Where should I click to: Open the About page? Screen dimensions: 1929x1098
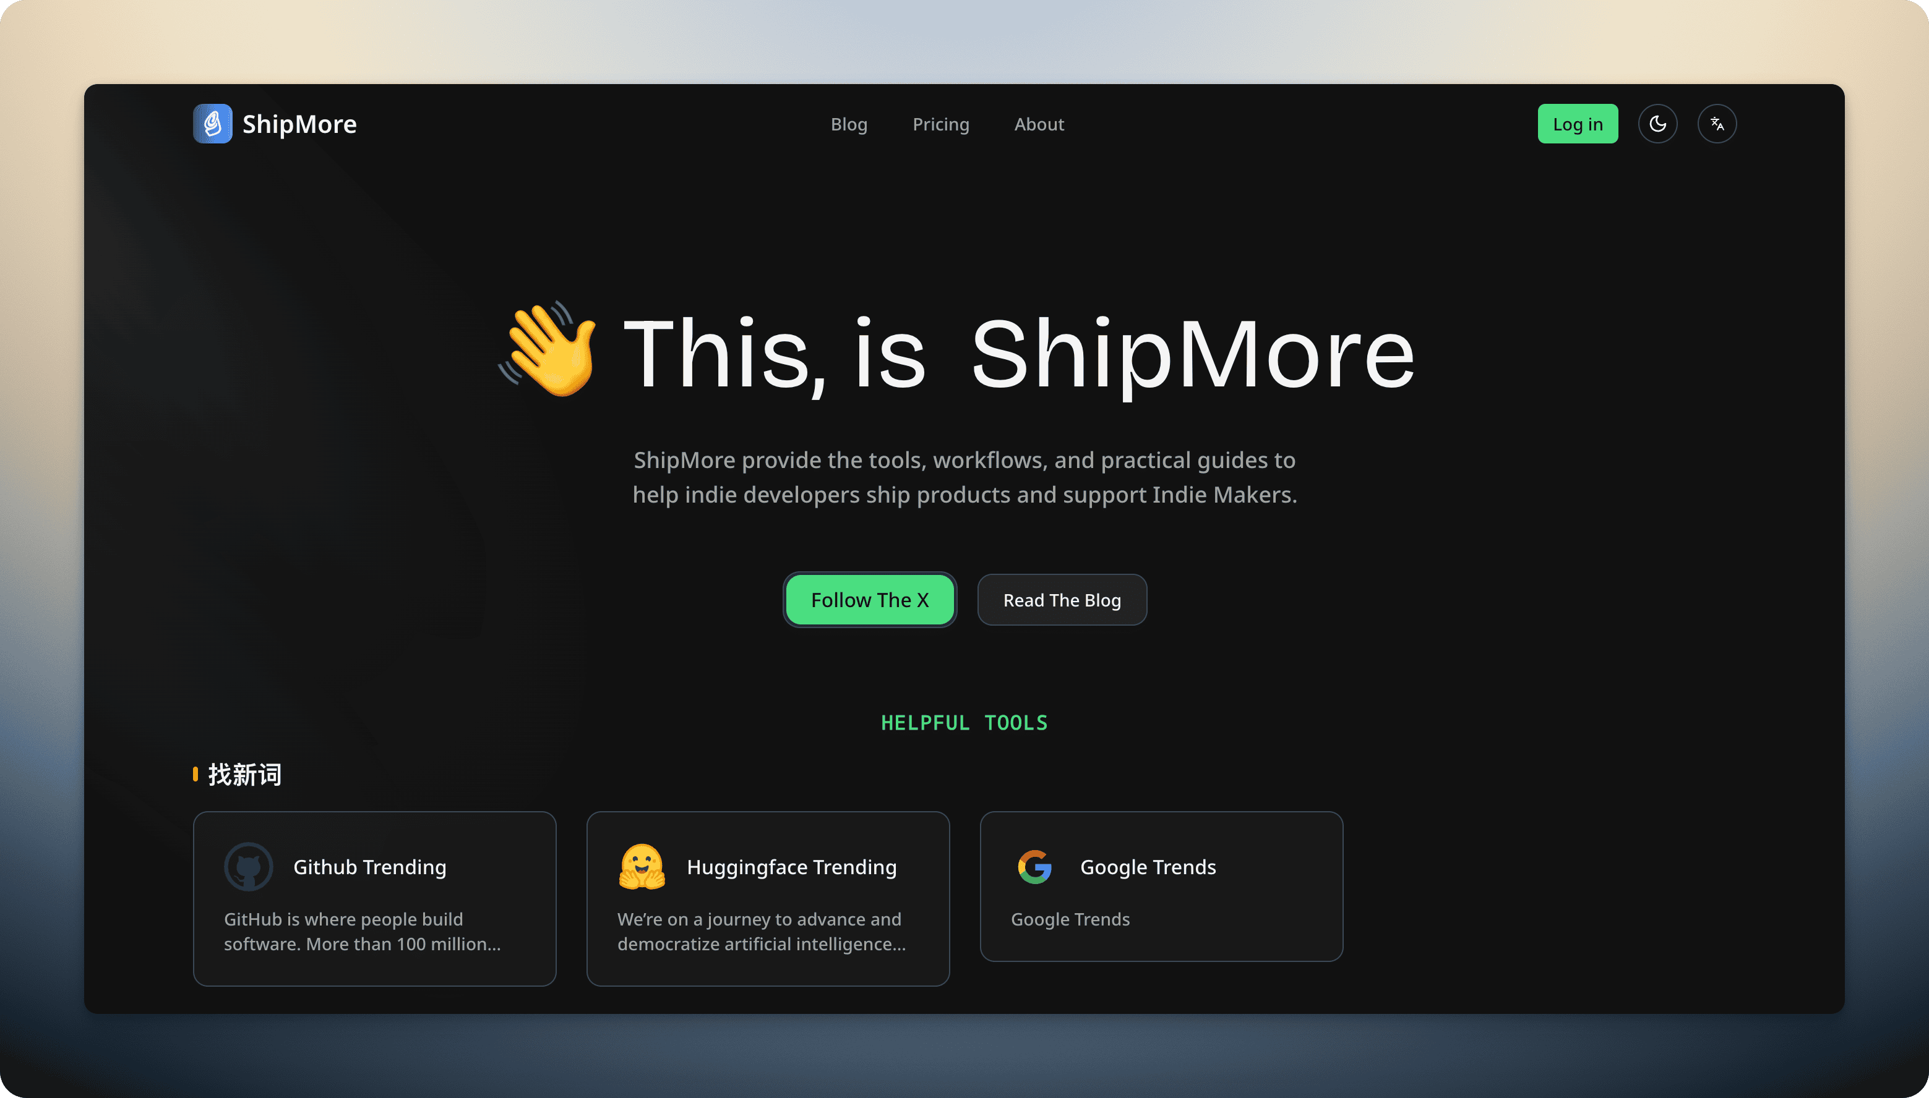1039,124
